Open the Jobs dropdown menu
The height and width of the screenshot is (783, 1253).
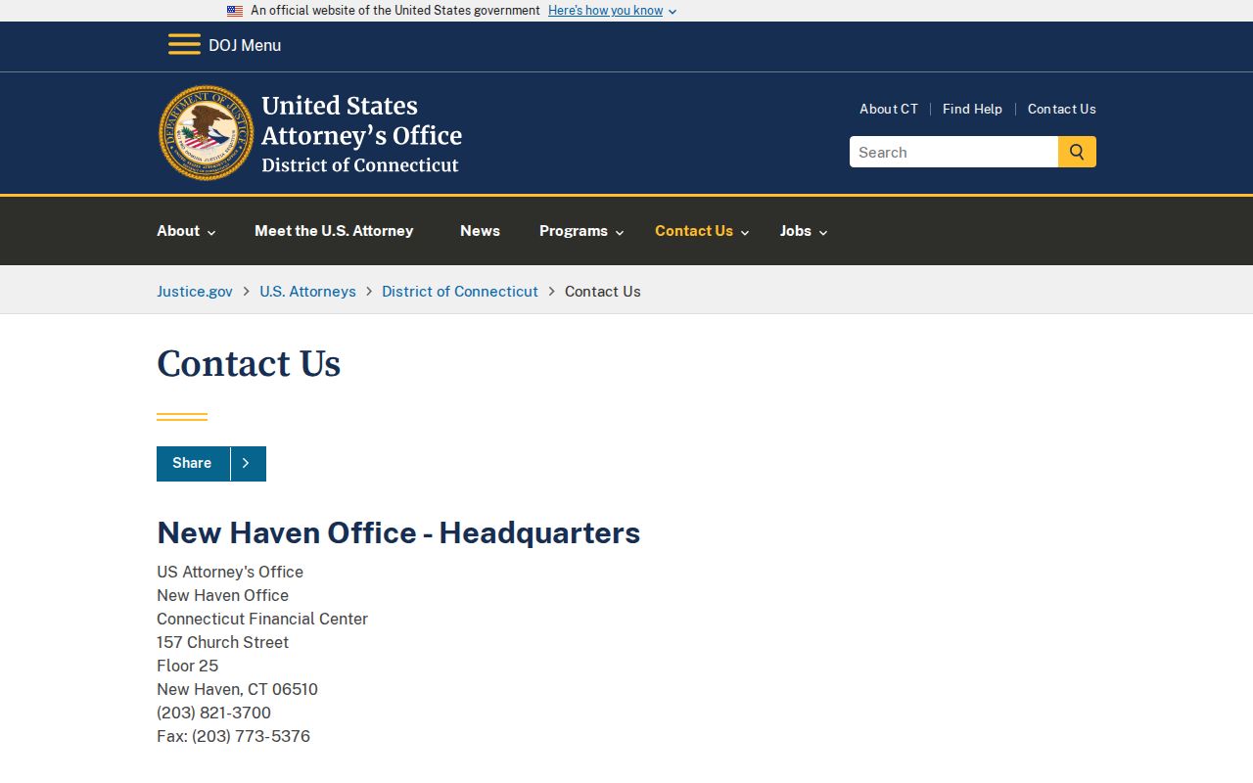804,231
